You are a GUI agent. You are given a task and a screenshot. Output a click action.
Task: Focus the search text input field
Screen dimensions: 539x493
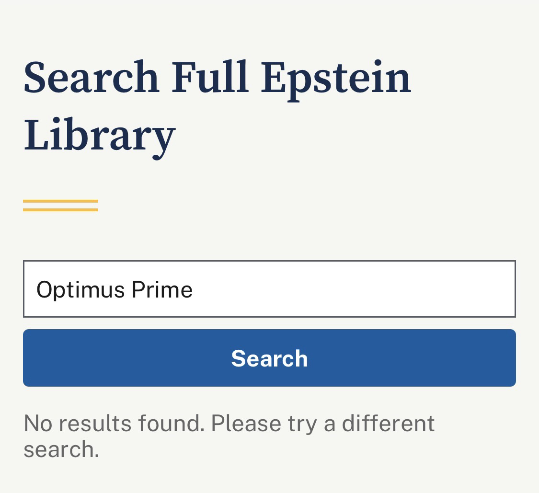tap(269, 289)
